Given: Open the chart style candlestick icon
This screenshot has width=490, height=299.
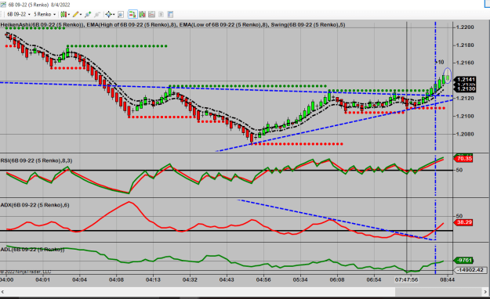Looking at the screenshot, I should click(64, 14).
